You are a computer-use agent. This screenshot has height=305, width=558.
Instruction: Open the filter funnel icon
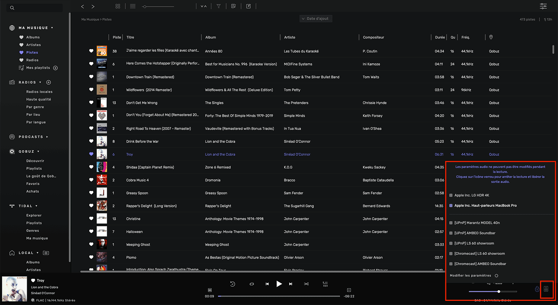pos(219,6)
